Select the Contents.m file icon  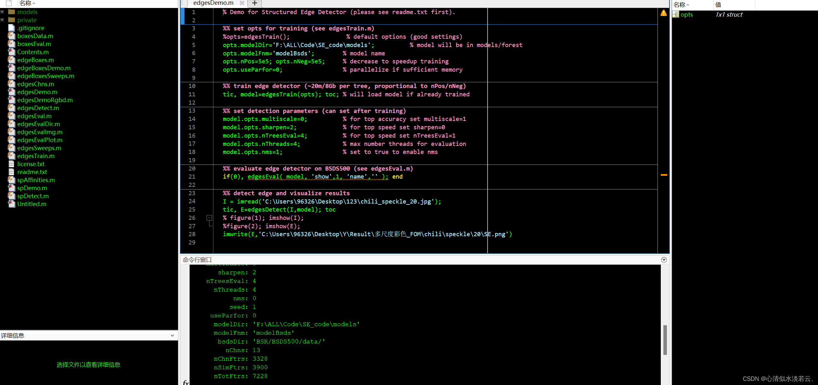[x=12, y=52]
